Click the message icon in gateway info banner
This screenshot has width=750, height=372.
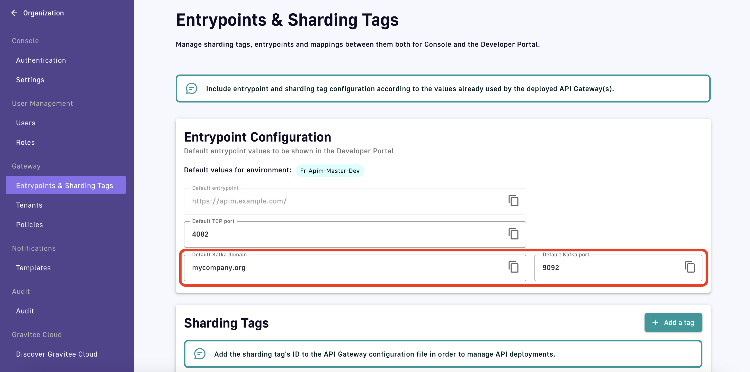[192, 89]
